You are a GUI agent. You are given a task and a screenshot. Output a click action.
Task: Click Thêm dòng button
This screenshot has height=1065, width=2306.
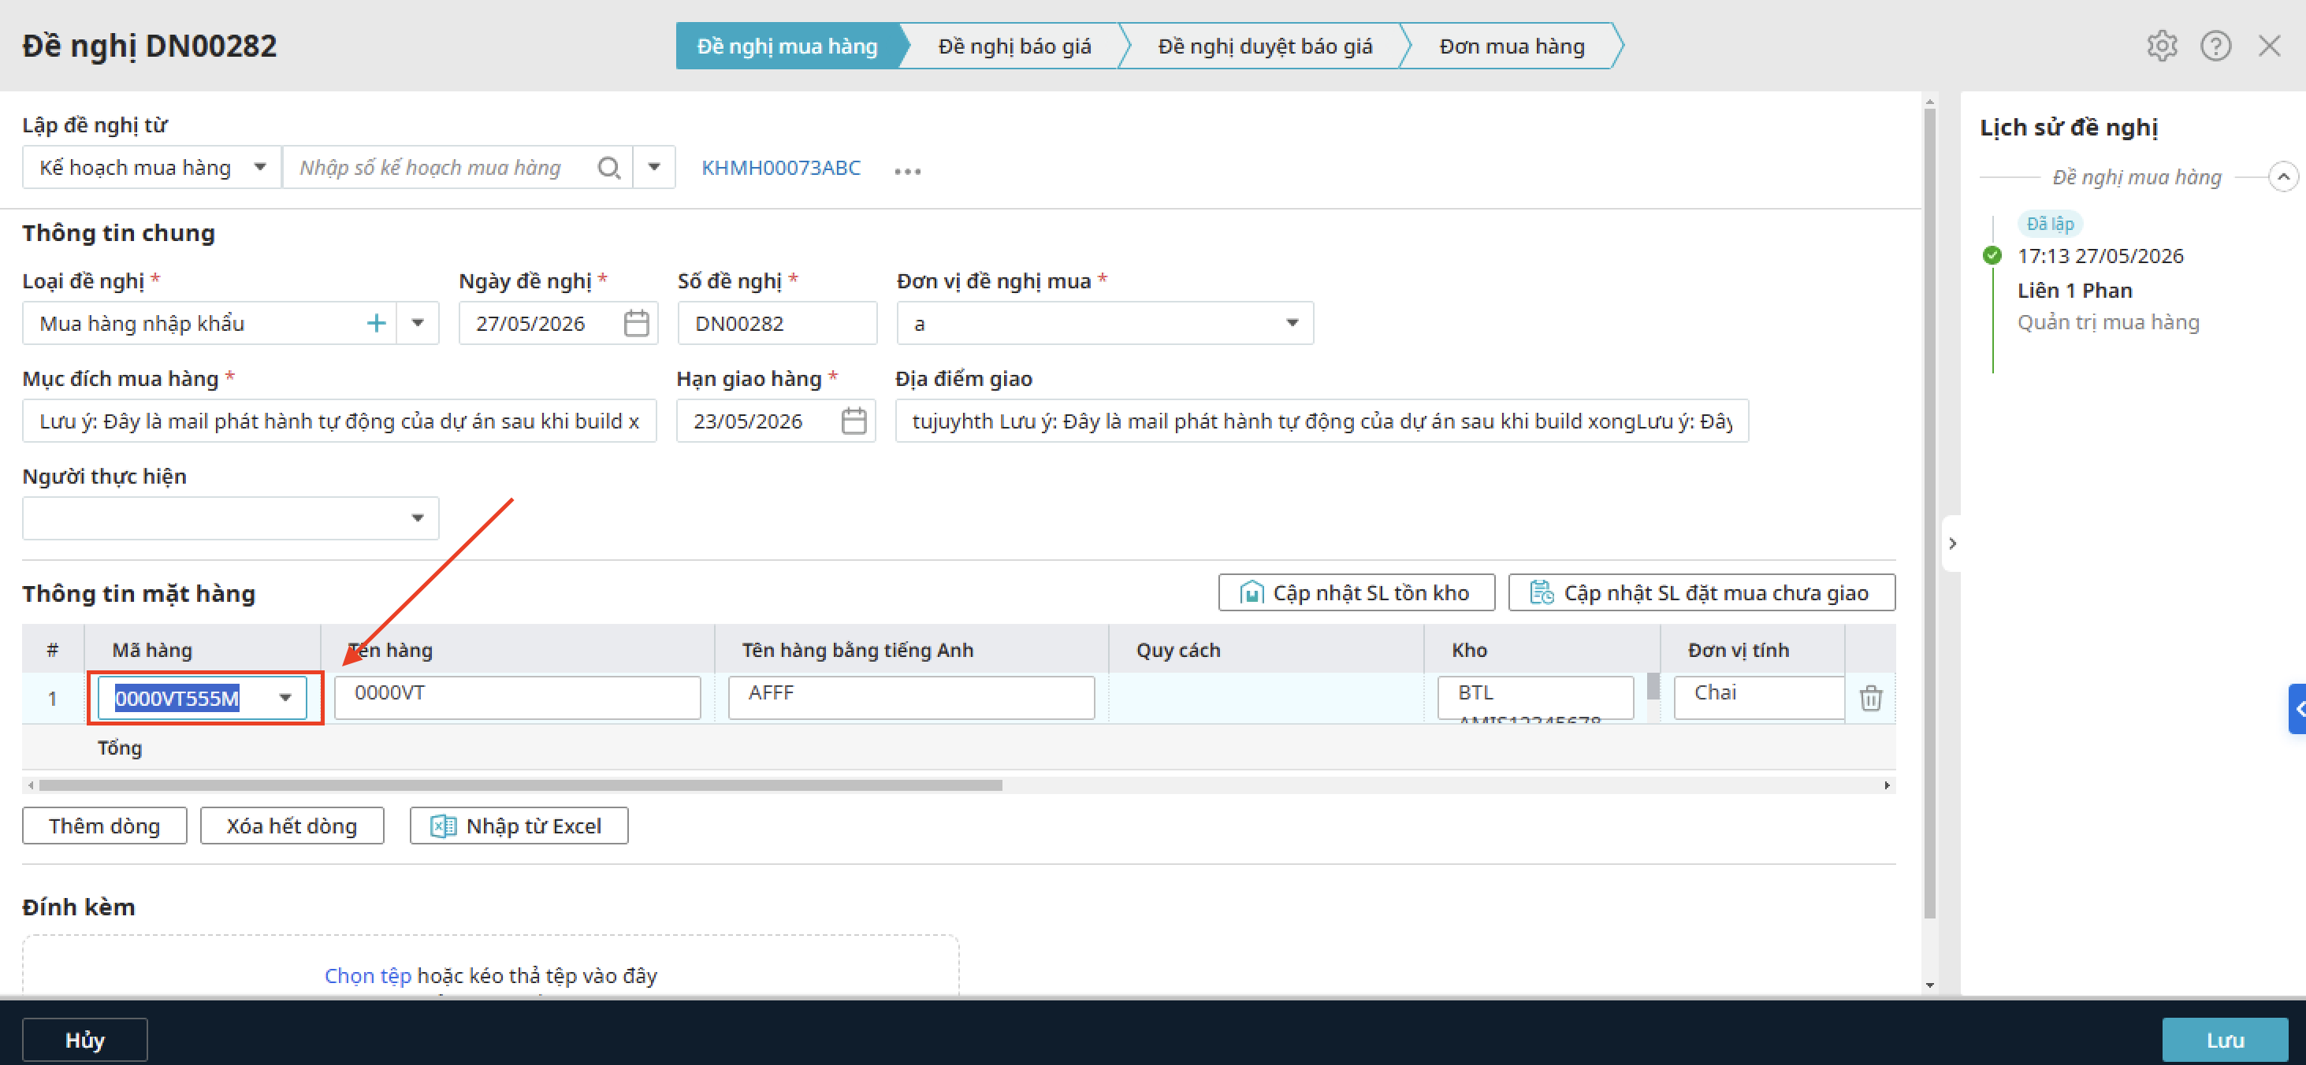(x=105, y=826)
